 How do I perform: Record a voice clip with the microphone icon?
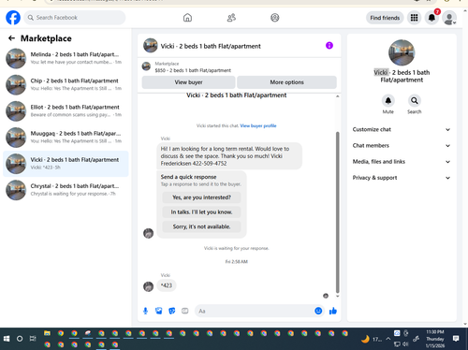145,311
